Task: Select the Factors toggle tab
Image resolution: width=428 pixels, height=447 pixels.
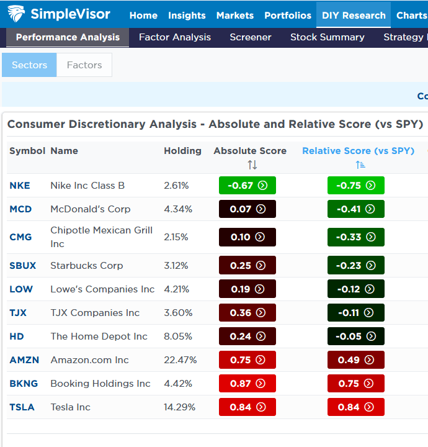Action: (84, 65)
